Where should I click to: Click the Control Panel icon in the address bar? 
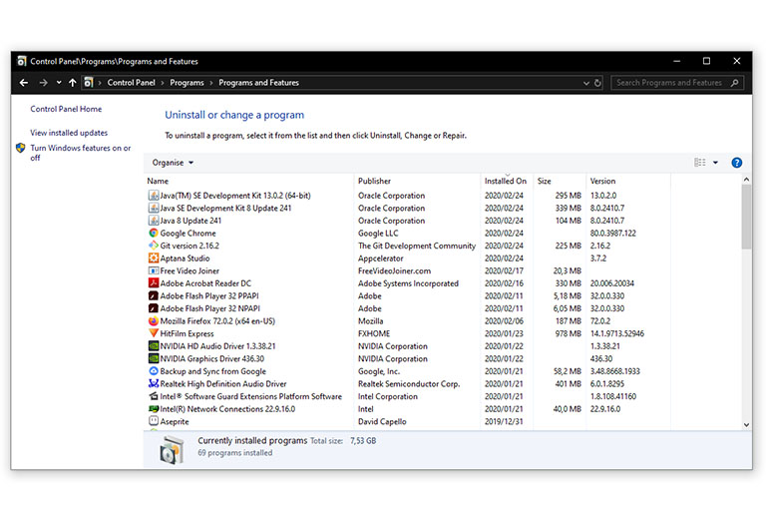coord(88,83)
